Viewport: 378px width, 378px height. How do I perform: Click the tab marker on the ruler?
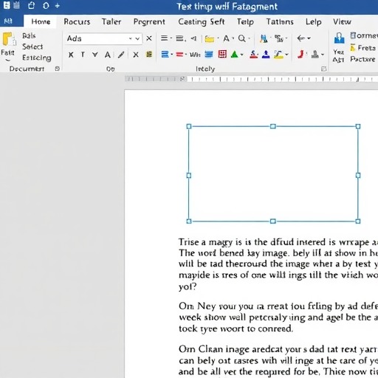pyautogui.click(x=182, y=79)
